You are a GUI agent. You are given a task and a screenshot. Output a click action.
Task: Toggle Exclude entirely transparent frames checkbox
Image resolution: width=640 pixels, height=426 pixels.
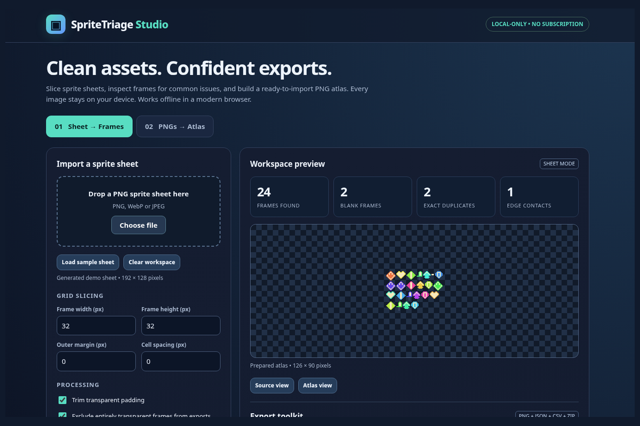tap(62, 416)
